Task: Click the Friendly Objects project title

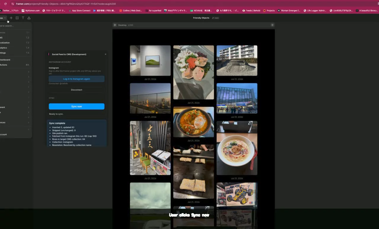Action: click(201, 18)
